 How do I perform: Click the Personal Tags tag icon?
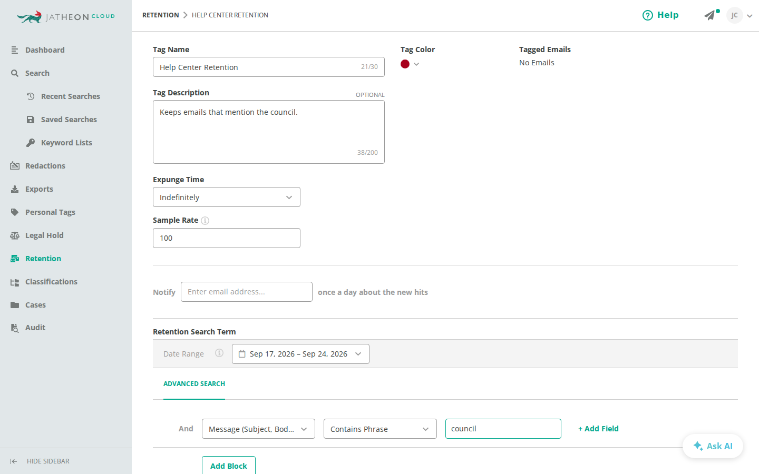tap(15, 212)
